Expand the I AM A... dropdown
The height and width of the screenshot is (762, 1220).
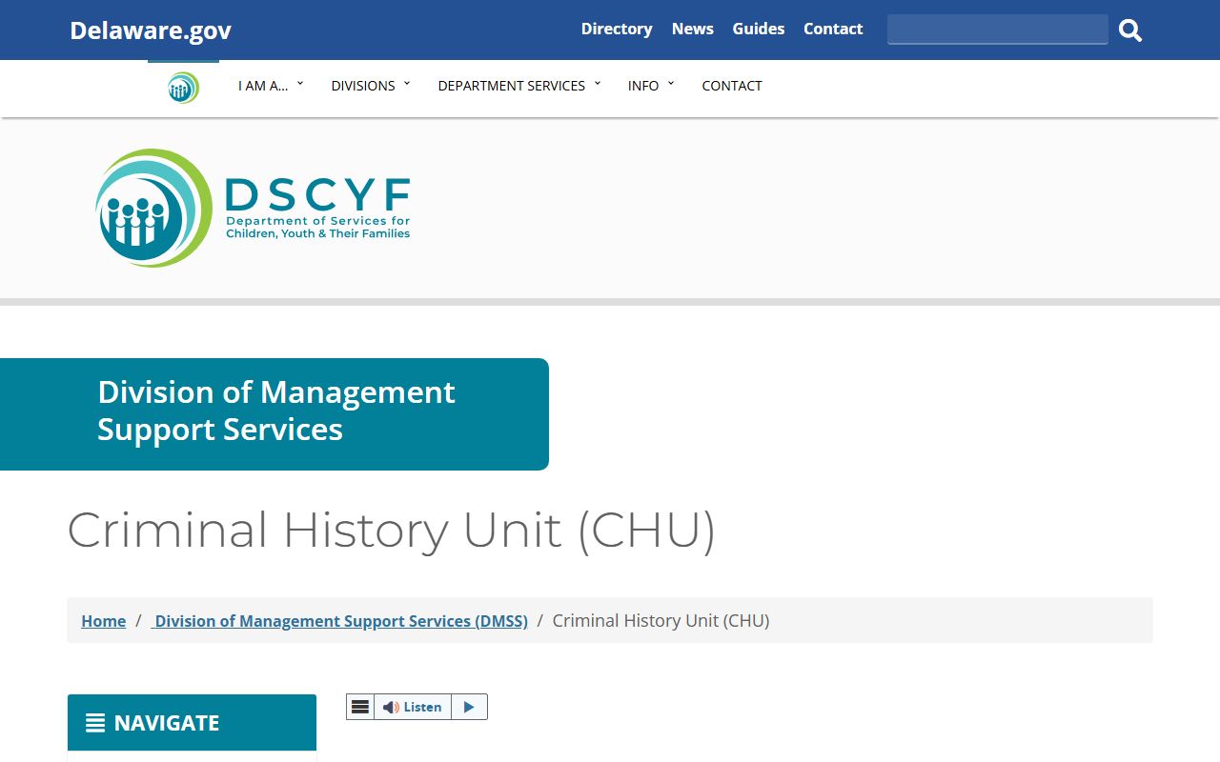(271, 86)
